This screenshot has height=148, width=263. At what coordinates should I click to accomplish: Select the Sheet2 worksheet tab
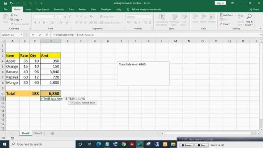[25, 133]
